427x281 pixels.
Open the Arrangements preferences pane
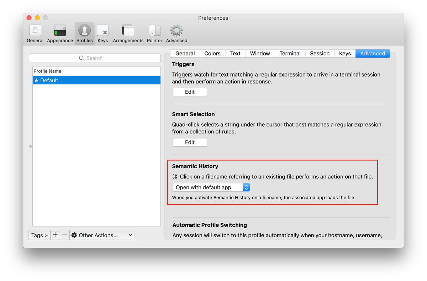pos(128,34)
